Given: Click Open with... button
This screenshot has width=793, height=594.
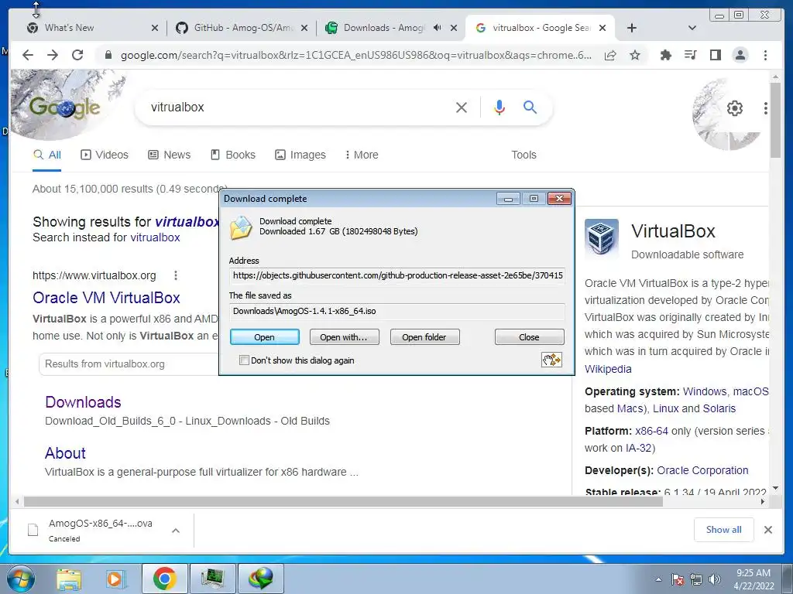Looking at the screenshot, I should (344, 337).
